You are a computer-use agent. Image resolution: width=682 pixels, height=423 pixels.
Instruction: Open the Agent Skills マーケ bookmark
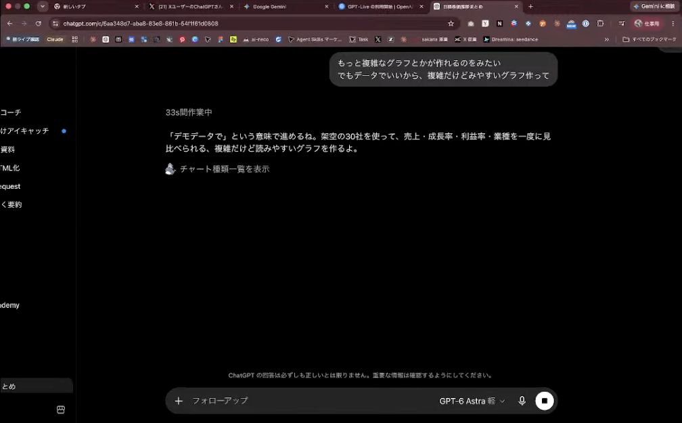pyautogui.click(x=315, y=39)
